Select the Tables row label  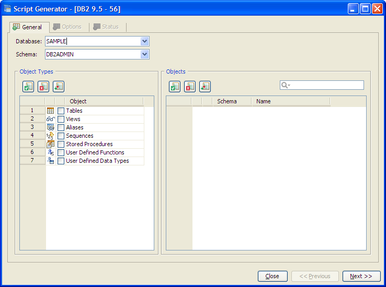point(74,111)
